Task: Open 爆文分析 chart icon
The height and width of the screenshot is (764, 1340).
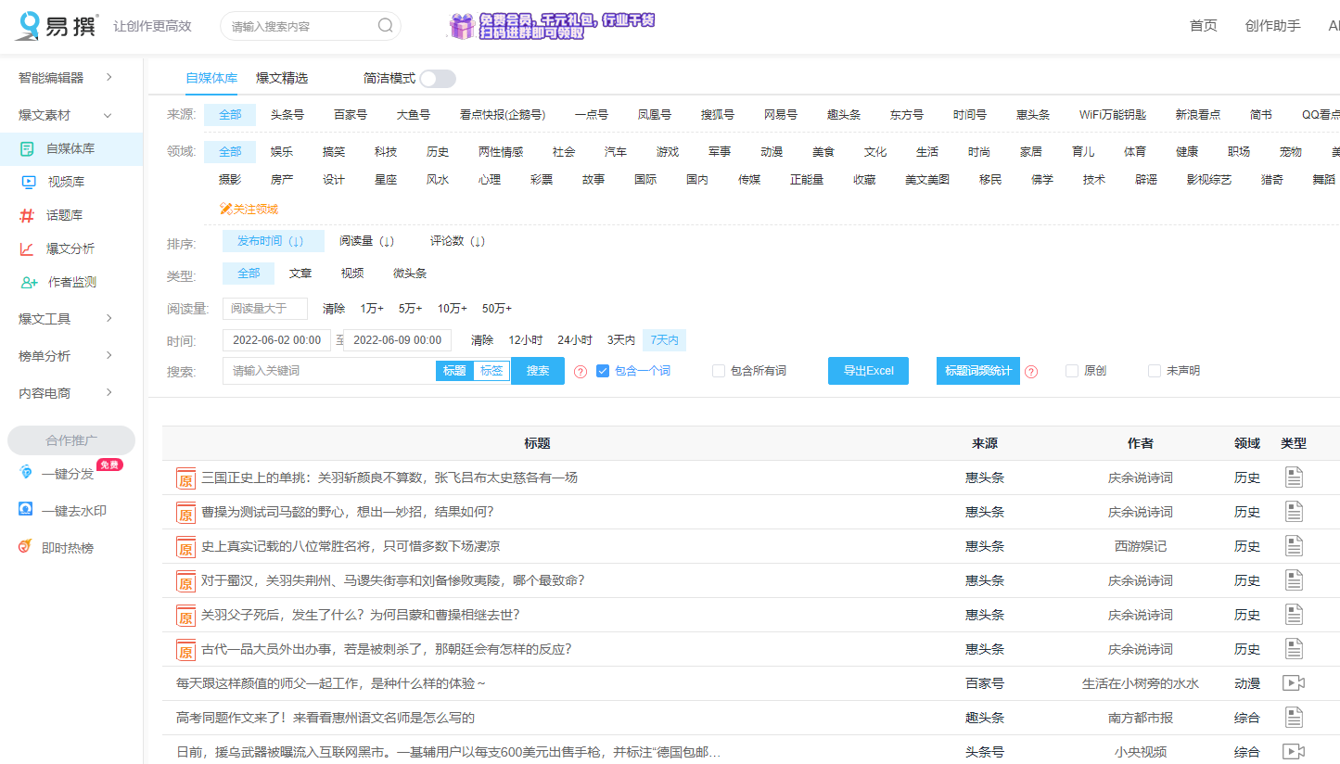Action: 28,248
